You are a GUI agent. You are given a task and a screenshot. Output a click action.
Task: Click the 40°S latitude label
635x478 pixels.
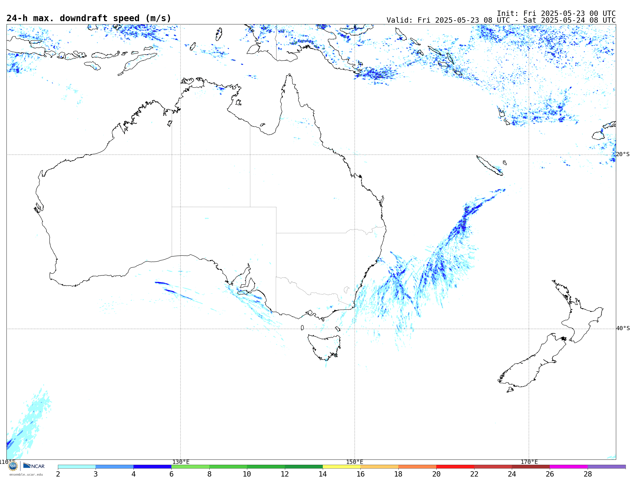pos(623,328)
